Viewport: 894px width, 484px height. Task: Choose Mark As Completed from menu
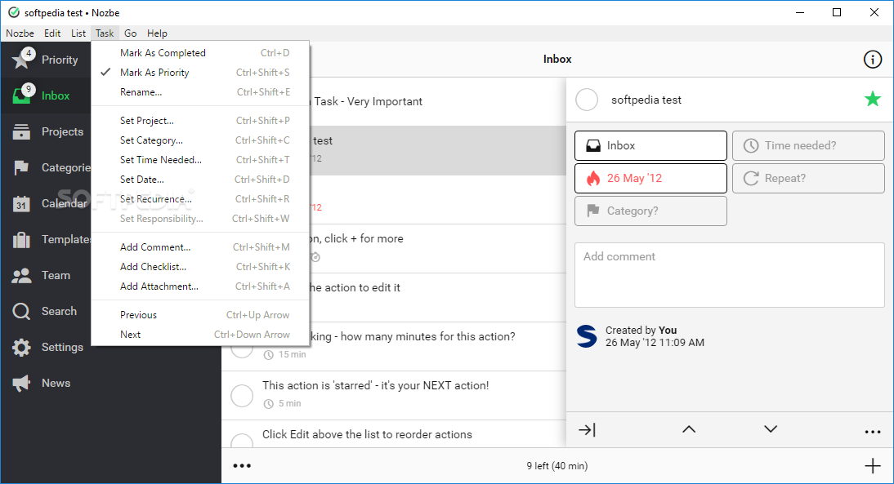tap(200, 53)
